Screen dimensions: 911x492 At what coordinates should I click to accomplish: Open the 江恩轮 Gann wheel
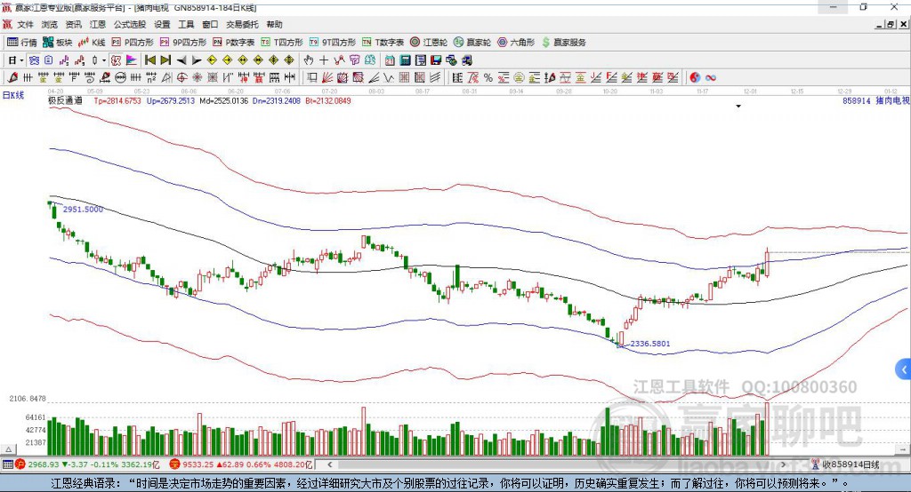point(429,43)
